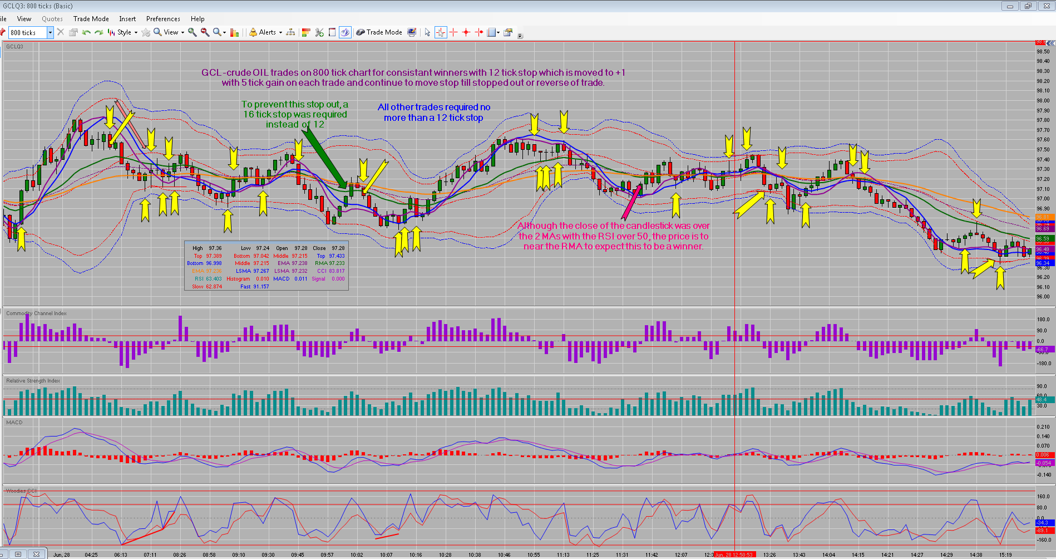Open the View magnifier dropdown

(x=169, y=32)
